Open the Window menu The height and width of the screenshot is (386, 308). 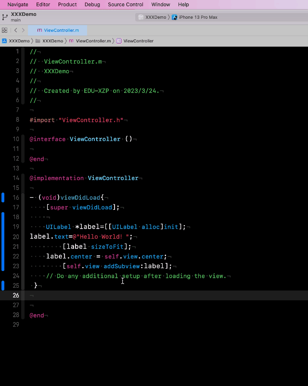161,4
